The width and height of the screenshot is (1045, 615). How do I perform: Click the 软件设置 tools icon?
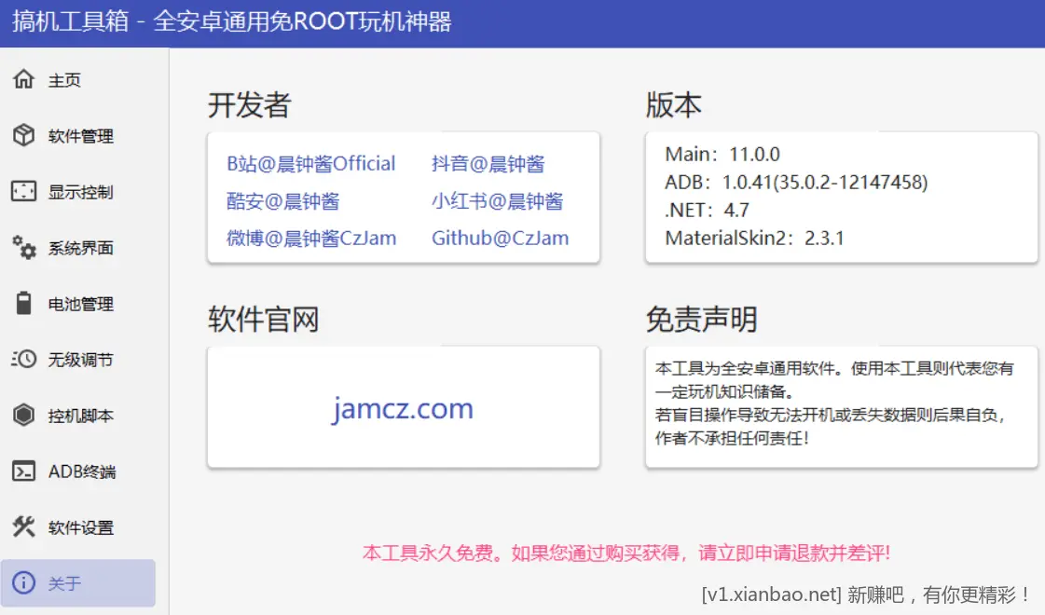pos(23,527)
